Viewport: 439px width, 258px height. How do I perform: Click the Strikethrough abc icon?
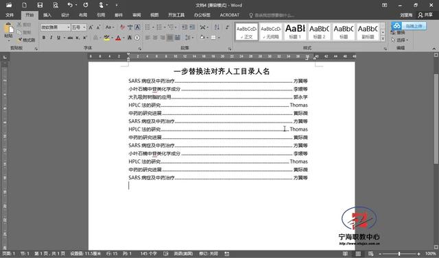70,38
